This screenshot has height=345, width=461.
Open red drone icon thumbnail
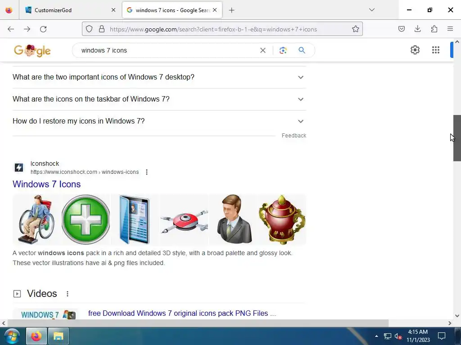tap(184, 219)
